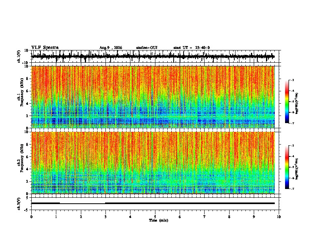Image resolution: width=314 pixels, height=243 pixels.
Task: Click the log(PSD) label beside ch.2 color bar
Action: 297,169
